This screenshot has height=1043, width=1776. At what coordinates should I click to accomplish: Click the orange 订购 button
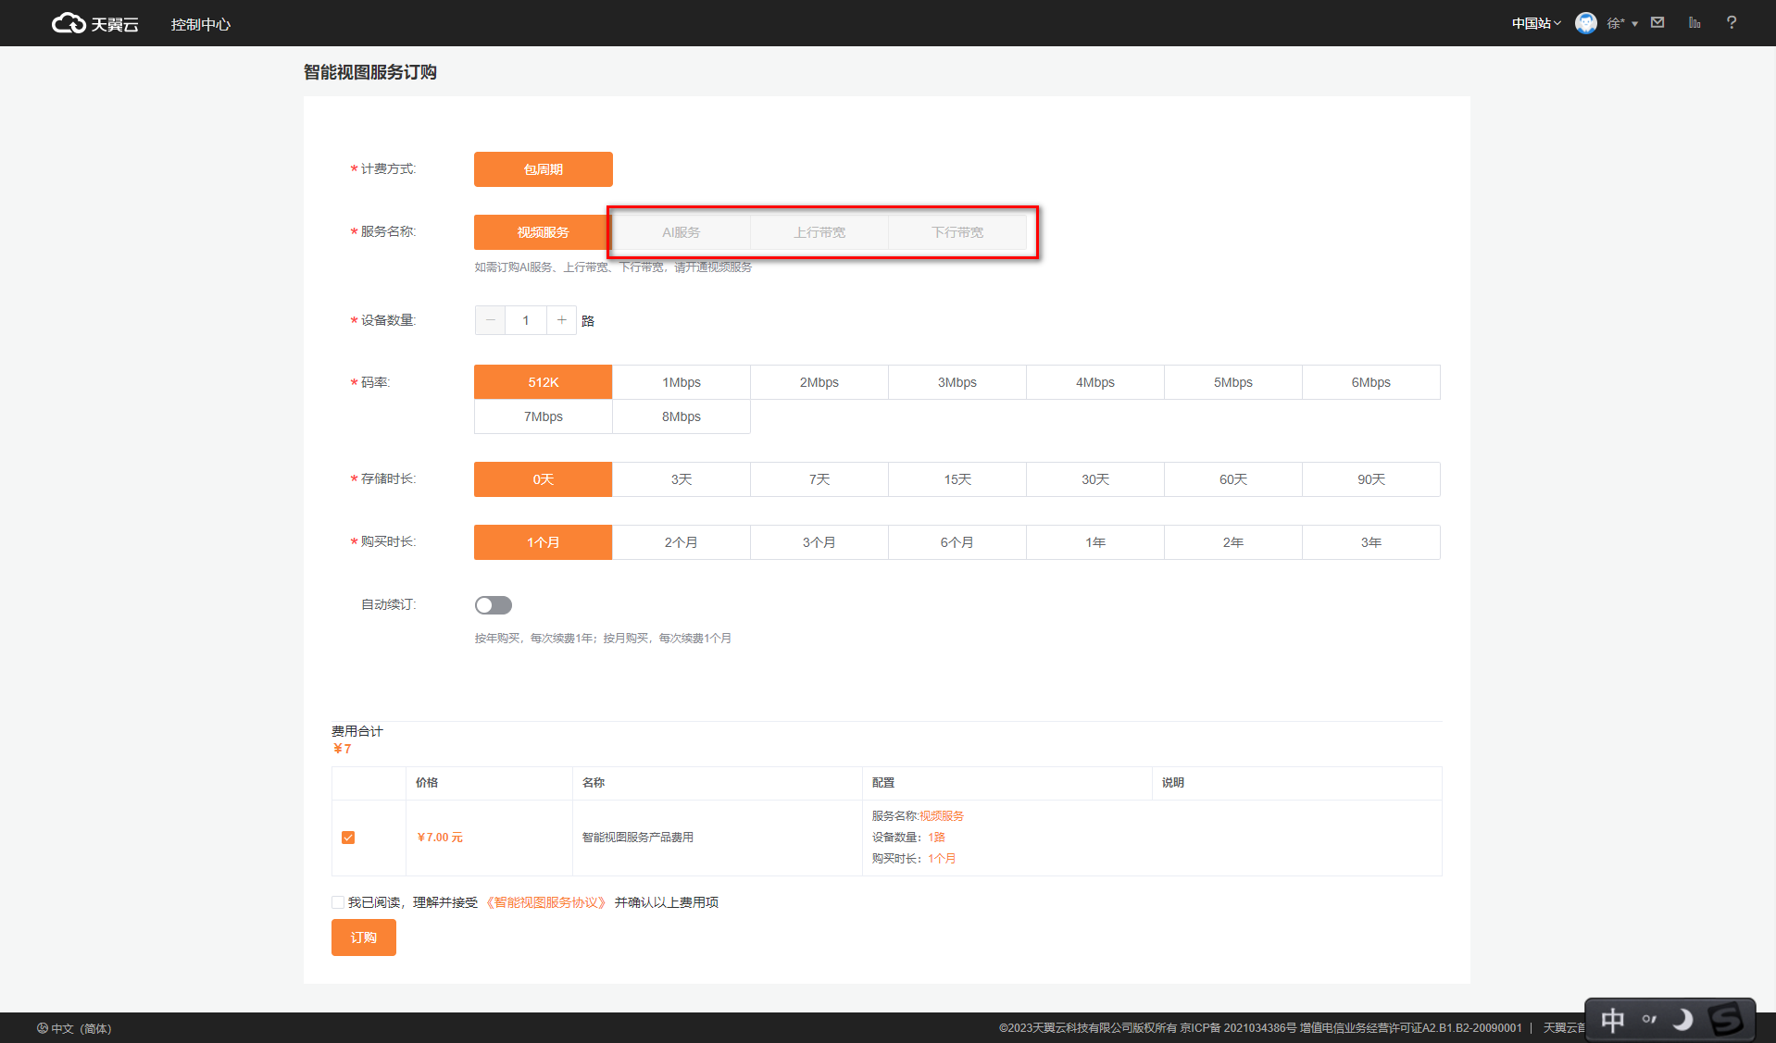363,937
